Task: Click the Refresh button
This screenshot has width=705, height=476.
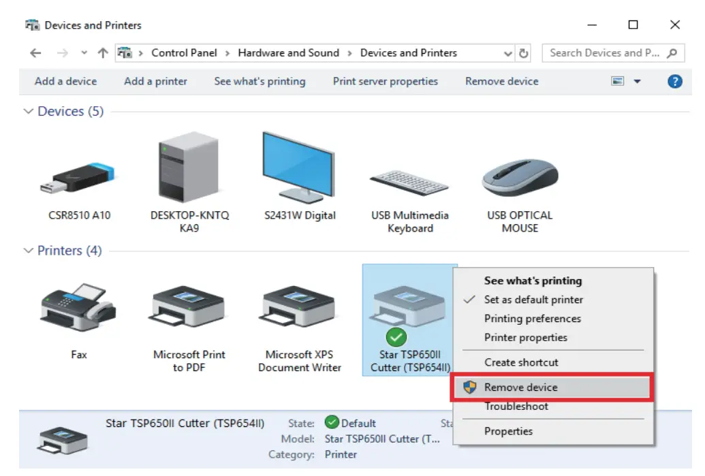Action: pyautogui.click(x=524, y=52)
